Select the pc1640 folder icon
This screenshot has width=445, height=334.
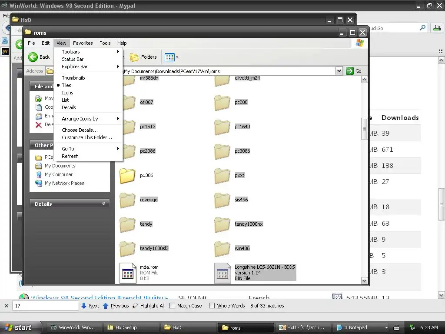click(x=222, y=127)
